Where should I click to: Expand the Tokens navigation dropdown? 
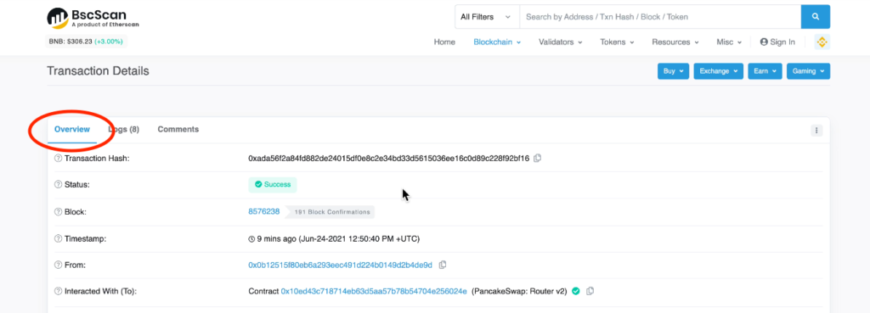(617, 42)
